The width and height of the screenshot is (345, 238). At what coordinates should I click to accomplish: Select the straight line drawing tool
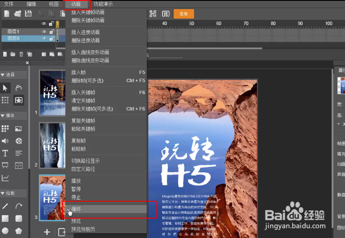[x=5, y=206]
